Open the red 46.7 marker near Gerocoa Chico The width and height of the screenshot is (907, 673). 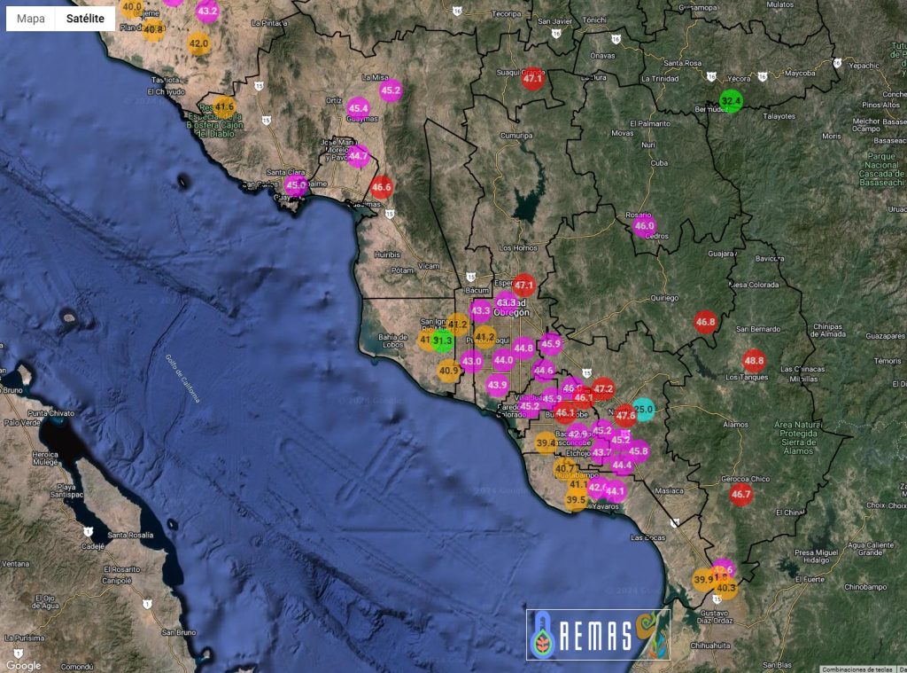click(x=740, y=494)
